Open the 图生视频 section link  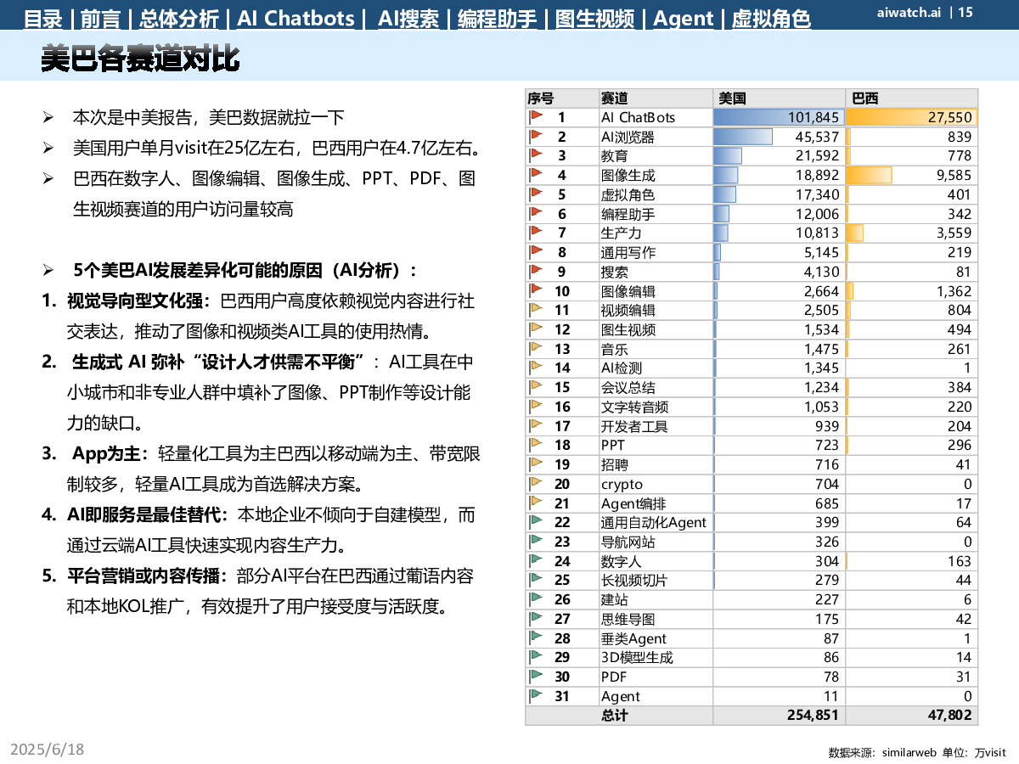(x=594, y=18)
